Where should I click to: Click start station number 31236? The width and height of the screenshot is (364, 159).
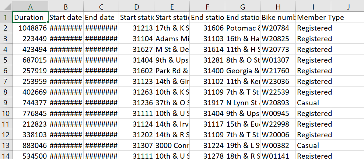pos(137,103)
